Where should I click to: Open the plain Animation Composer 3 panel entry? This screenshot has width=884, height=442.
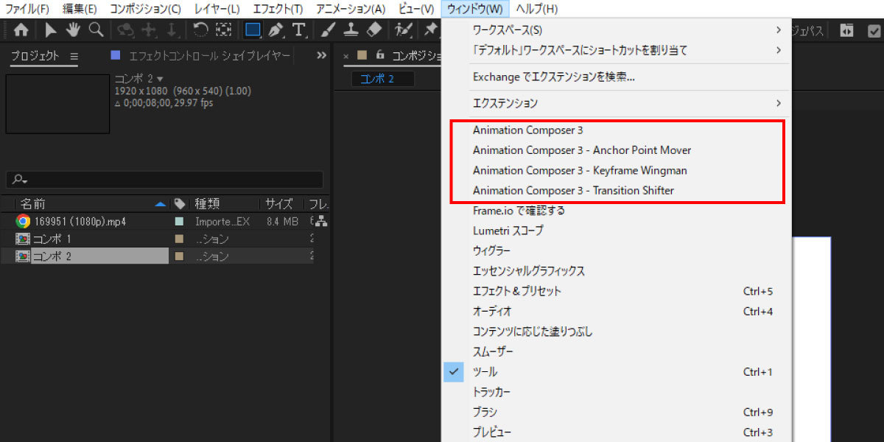[617, 130]
